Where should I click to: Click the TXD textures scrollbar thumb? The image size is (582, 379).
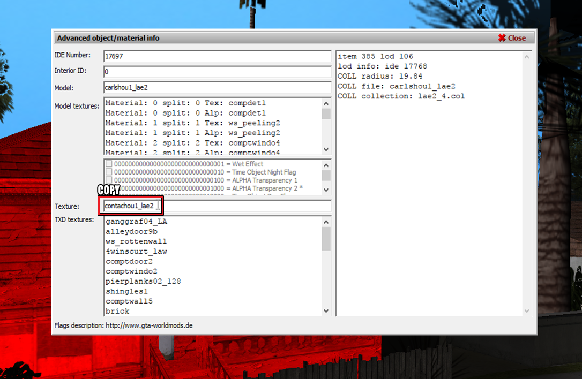tap(326, 239)
